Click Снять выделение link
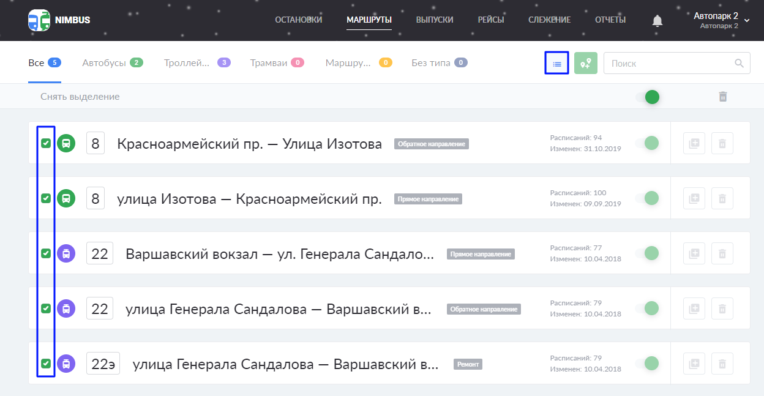The height and width of the screenshot is (396, 764). (x=80, y=97)
